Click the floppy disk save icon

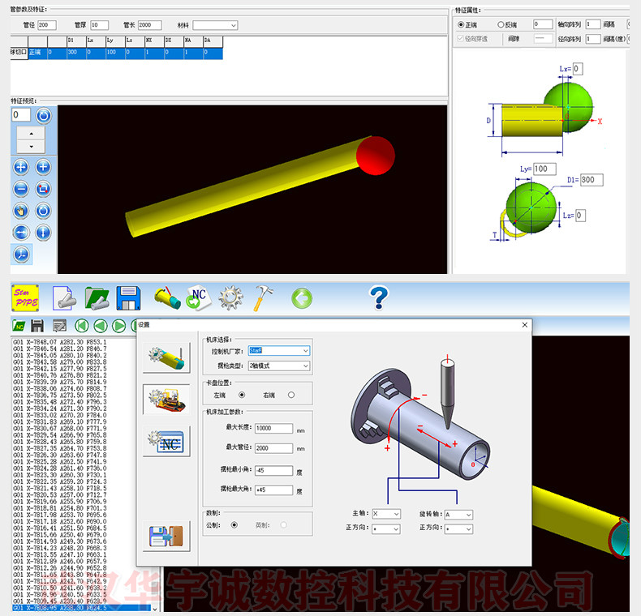[129, 298]
